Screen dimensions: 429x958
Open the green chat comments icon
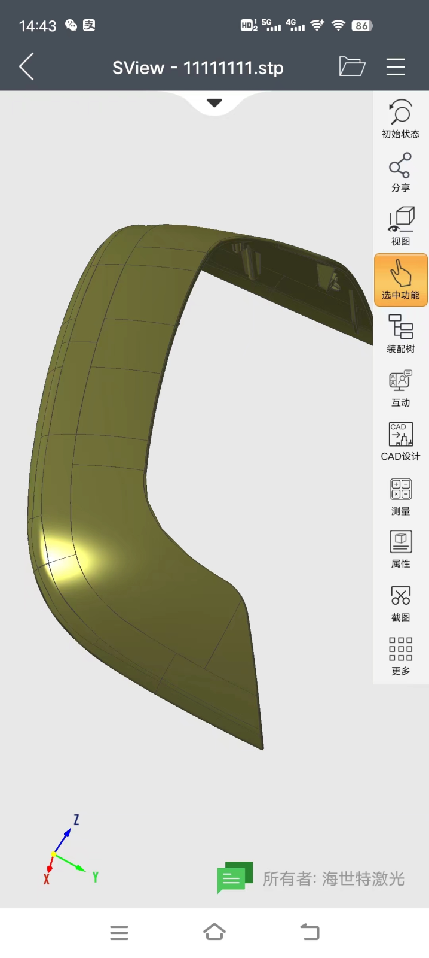click(x=234, y=877)
